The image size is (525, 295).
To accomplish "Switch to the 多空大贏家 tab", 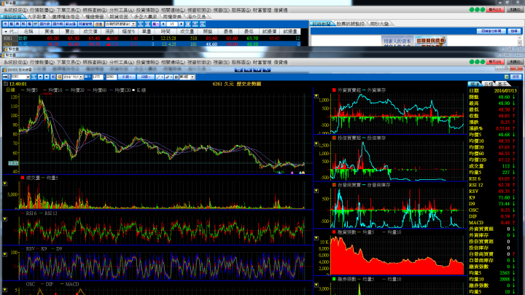I will 145,16.
